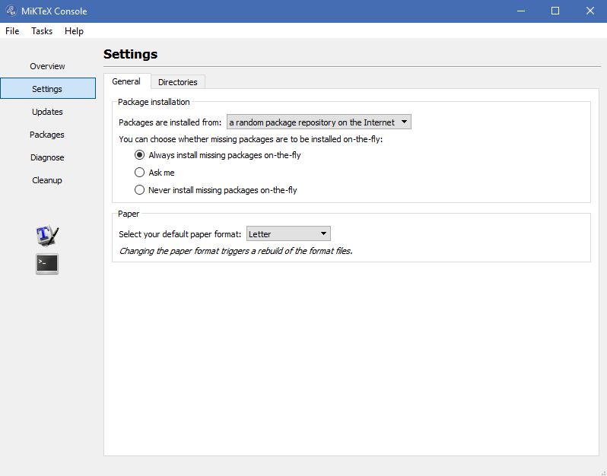Open the Diagnose page

coord(48,157)
